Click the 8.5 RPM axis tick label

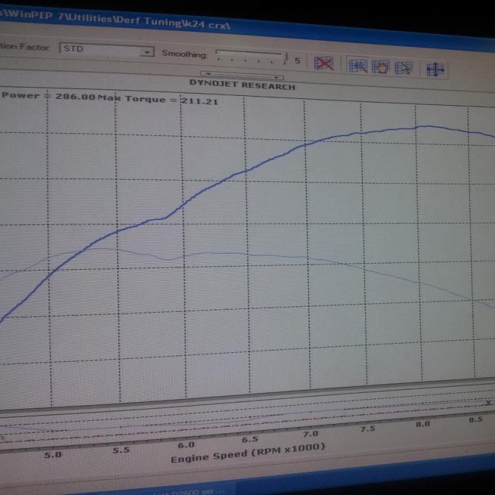click(x=475, y=420)
